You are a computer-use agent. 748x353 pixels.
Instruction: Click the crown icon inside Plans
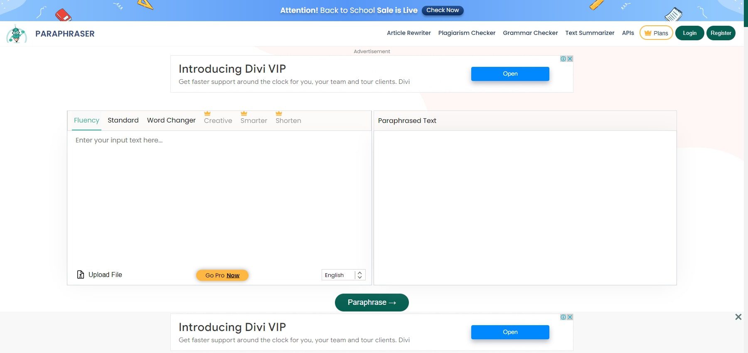point(647,32)
